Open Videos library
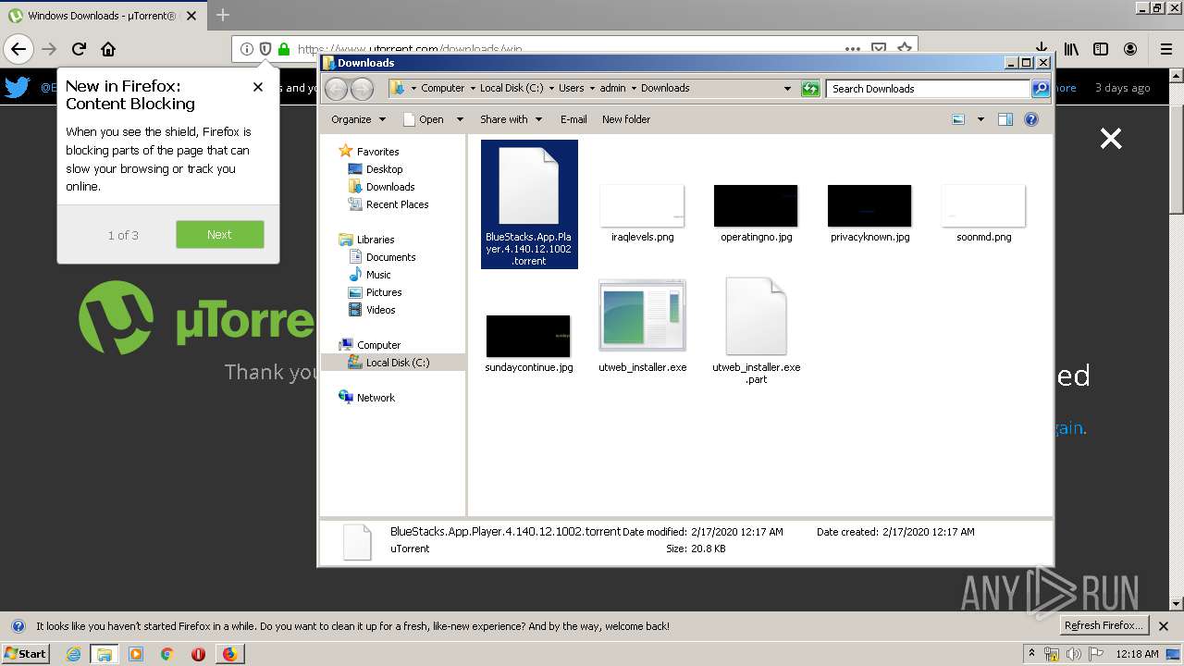Screen dimensions: 1184x666 coord(380,310)
